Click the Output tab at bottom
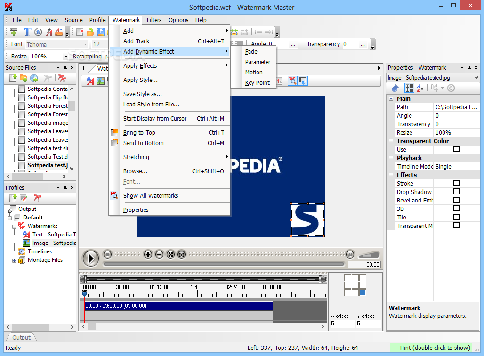484x356 pixels. pos(21,338)
